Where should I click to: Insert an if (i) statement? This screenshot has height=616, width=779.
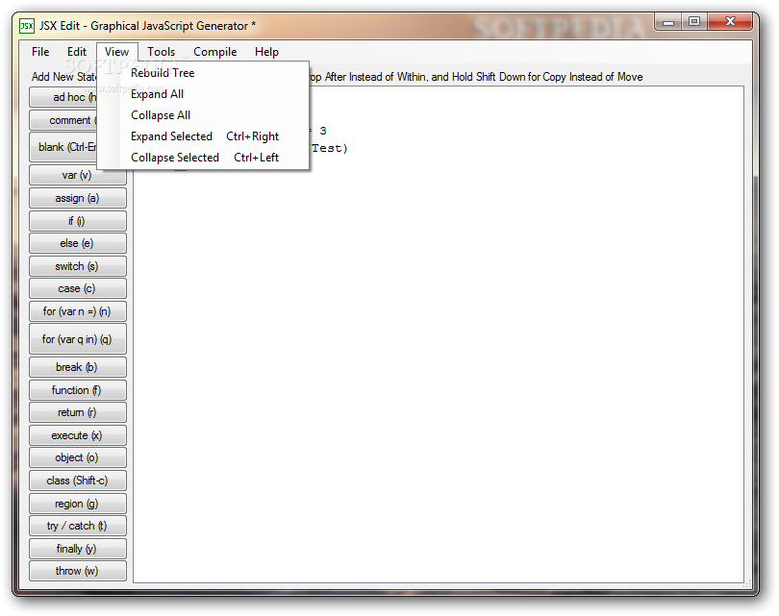78,221
